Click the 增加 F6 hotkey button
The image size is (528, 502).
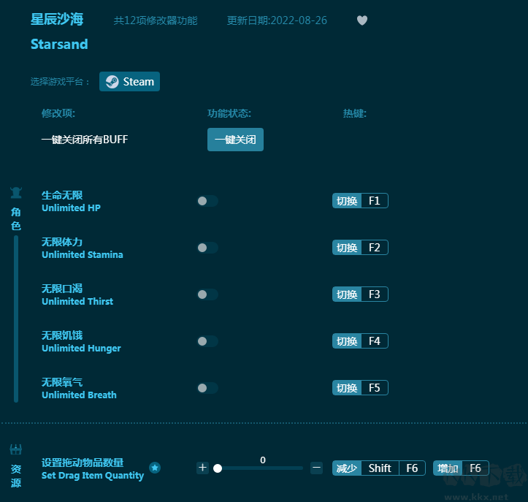coord(461,468)
